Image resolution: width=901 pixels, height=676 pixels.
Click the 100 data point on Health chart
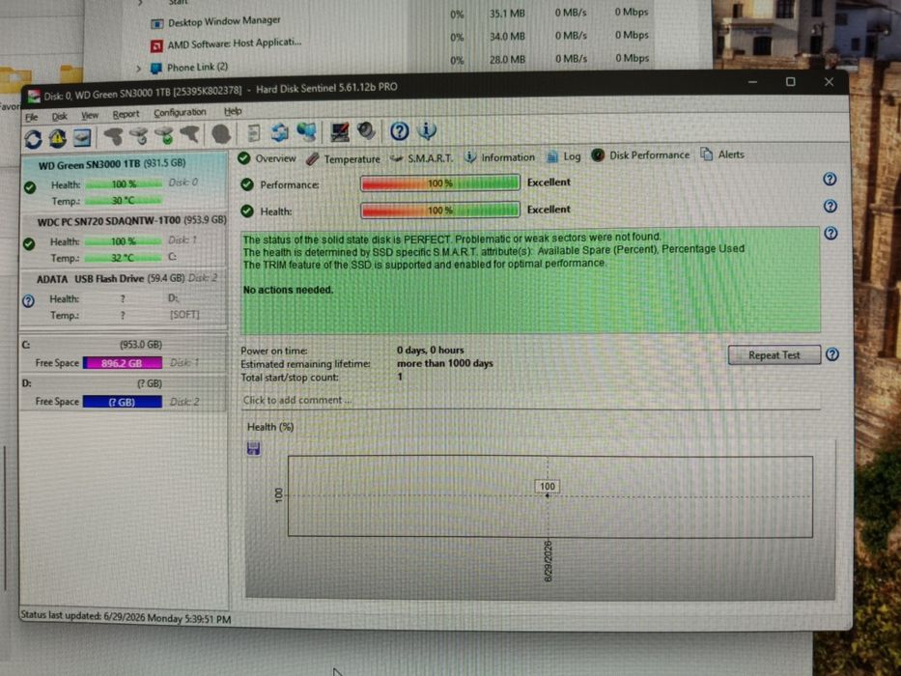(547, 494)
